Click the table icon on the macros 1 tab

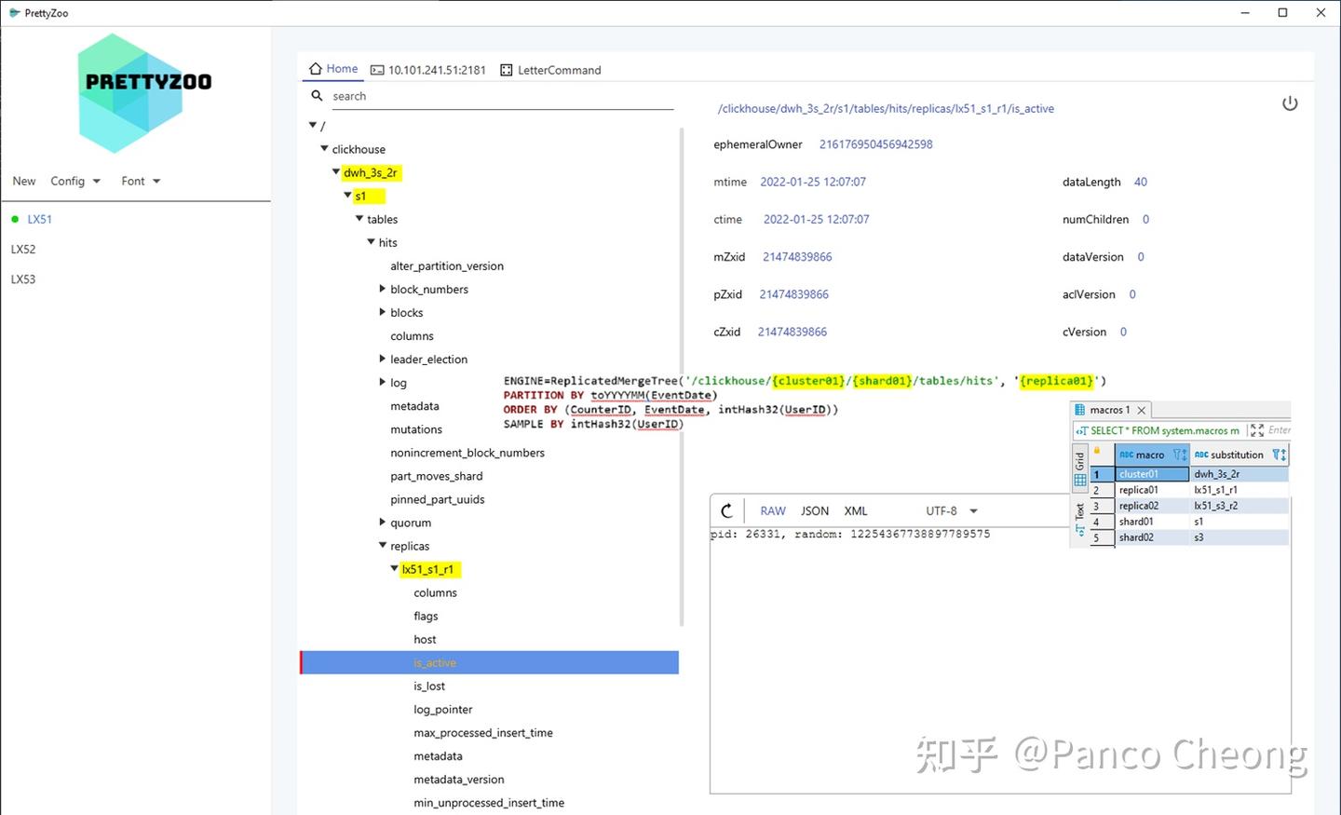(1080, 409)
